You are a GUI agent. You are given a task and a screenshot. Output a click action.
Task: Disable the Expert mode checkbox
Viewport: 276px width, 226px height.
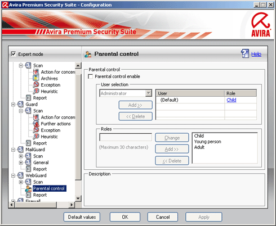[14, 54]
